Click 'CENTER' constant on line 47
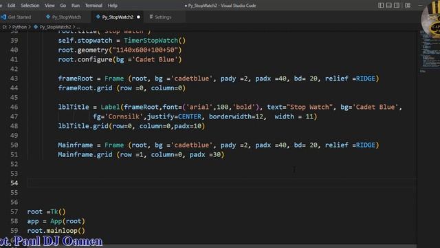Viewport: 440px width, 248px height. 190,116
